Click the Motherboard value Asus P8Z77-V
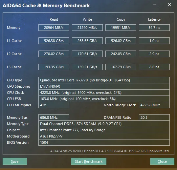177x170 pixels. pos(104,136)
